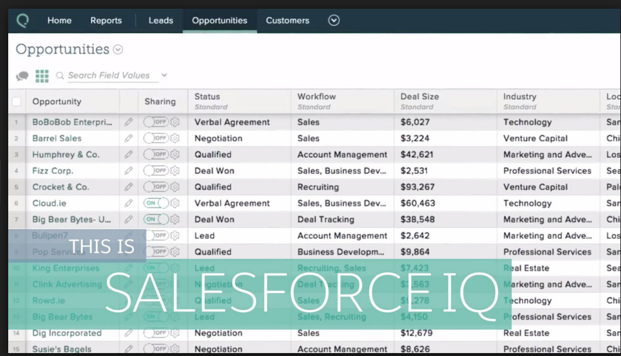Viewport: 621px width, 356px height.
Task: Click the Deal Size column header
Action: pos(445,101)
